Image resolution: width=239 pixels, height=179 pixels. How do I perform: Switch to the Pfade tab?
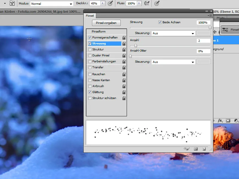click(220, 18)
